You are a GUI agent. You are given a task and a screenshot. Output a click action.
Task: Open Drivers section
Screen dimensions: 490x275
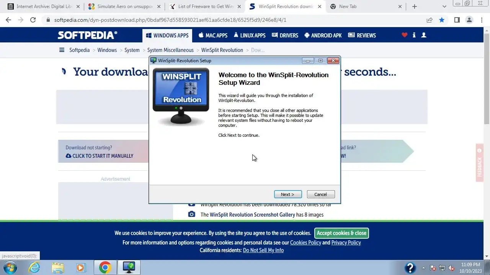285,36
